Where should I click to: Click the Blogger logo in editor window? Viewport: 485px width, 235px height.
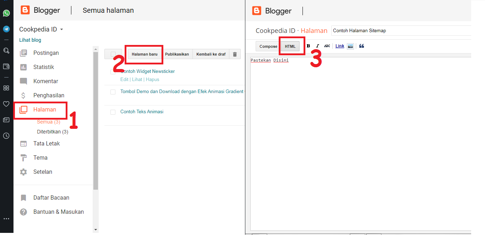(x=256, y=11)
